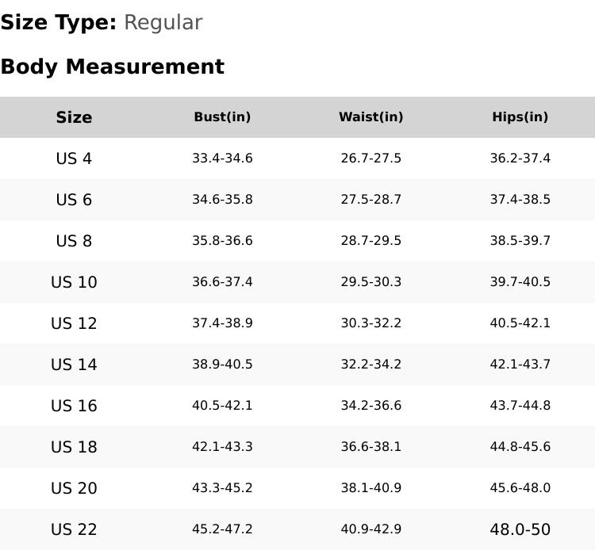Click waist value 30.3-32.2
Screen dimensions: 595x550
pos(370,323)
